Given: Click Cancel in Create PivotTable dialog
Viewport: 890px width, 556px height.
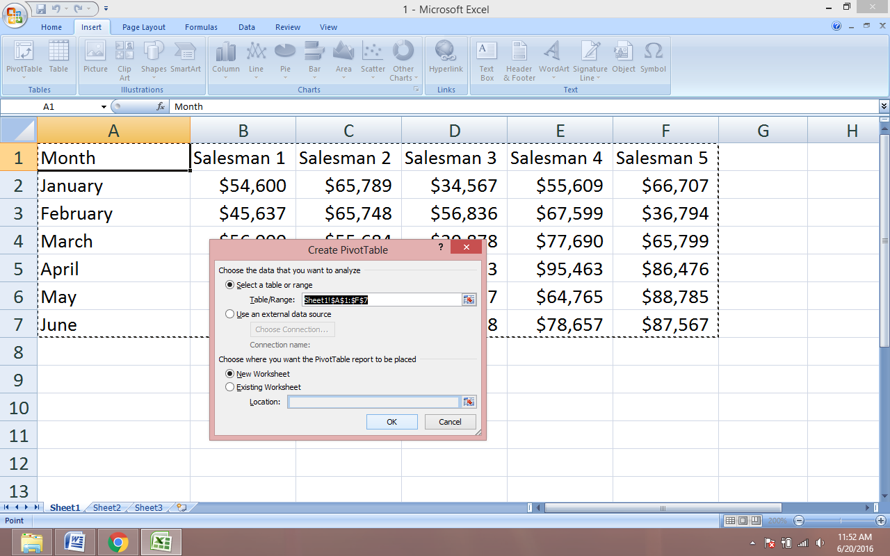Looking at the screenshot, I should click(450, 422).
